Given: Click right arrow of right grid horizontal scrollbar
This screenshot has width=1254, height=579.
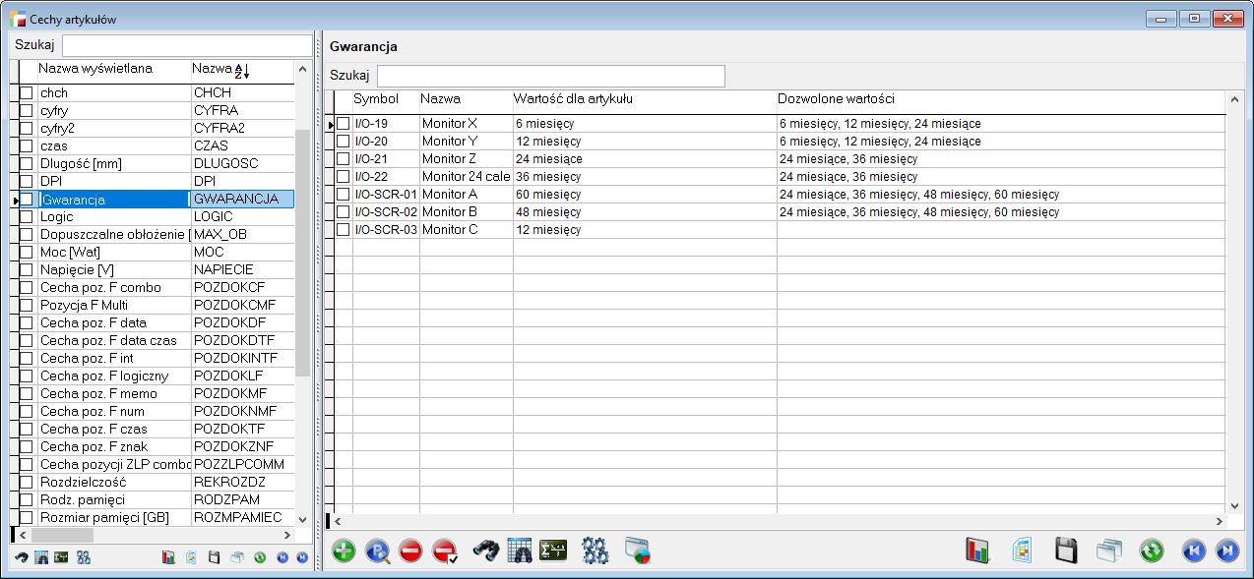Looking at the screenshot, I should point(1221,521).
